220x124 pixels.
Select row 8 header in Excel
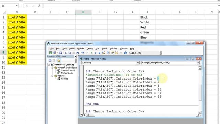[3, 52]
